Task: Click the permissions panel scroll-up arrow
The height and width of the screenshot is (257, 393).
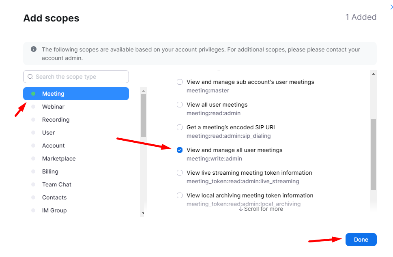Action: point(374,73)
